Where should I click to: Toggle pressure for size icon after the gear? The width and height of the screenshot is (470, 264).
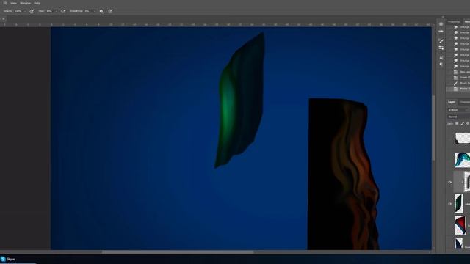click(110, 11)
